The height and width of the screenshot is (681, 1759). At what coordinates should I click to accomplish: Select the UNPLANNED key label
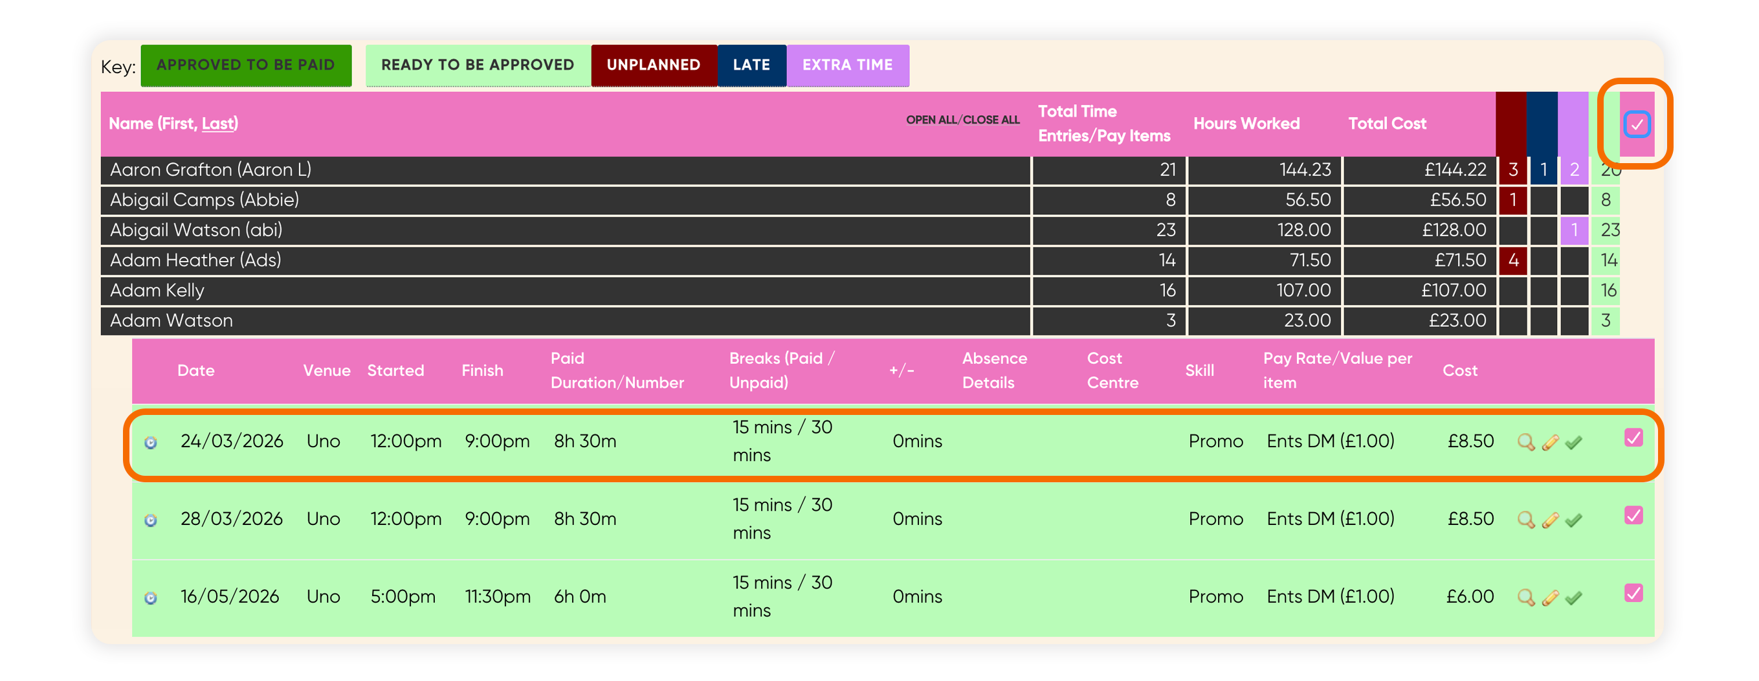[x=654, y=65]
